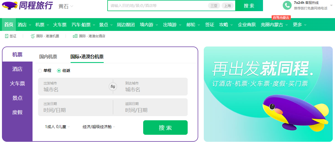Expand the 出境游 navigation dropdown
This screenshot has width=335, height=142.
coord(180,25)
